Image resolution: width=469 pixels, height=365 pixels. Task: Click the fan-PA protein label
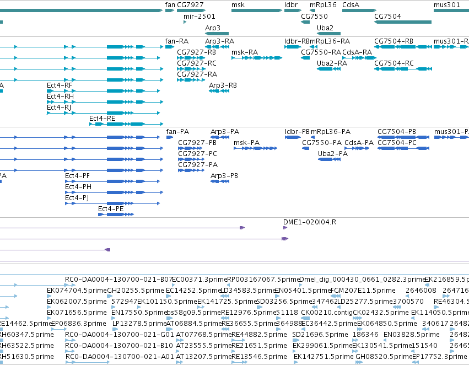[x=177, y=132]
